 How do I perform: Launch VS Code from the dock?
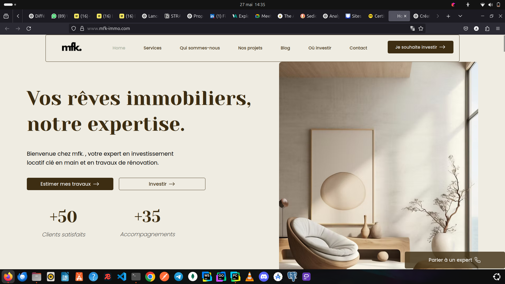tap(122, 277)
